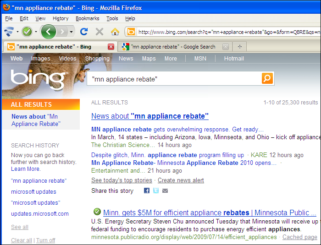Share story on Twitter icon
This screenshot has width=321, height=245.
[156, 191]
